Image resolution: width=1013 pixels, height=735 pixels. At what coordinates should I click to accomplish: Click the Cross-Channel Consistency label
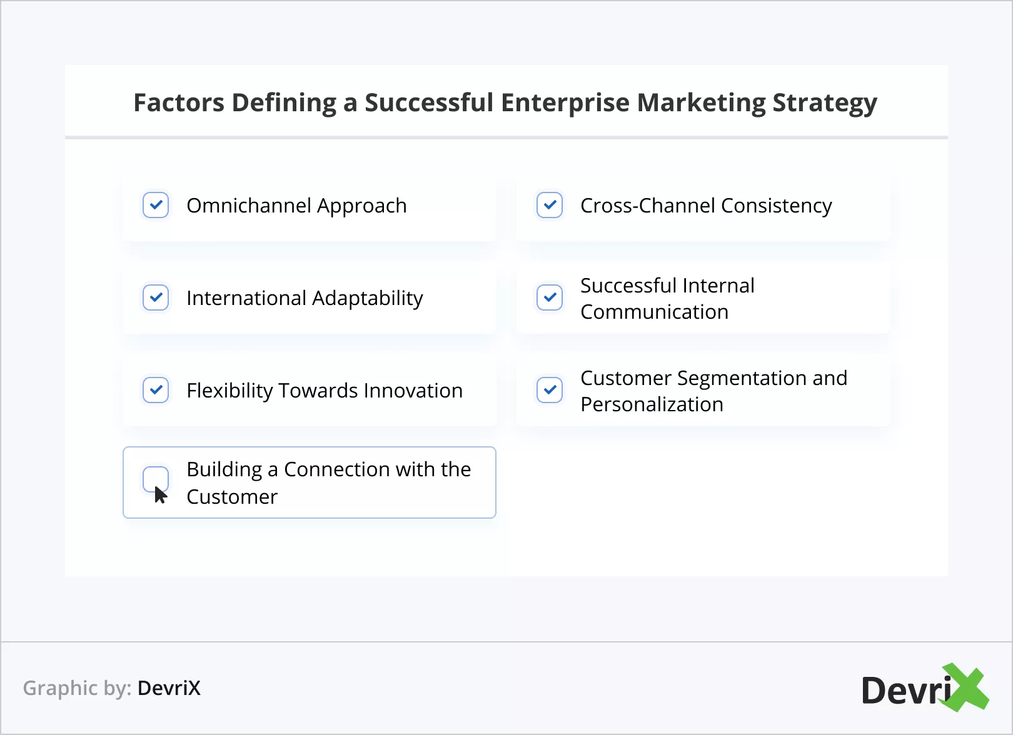(706, 206)
